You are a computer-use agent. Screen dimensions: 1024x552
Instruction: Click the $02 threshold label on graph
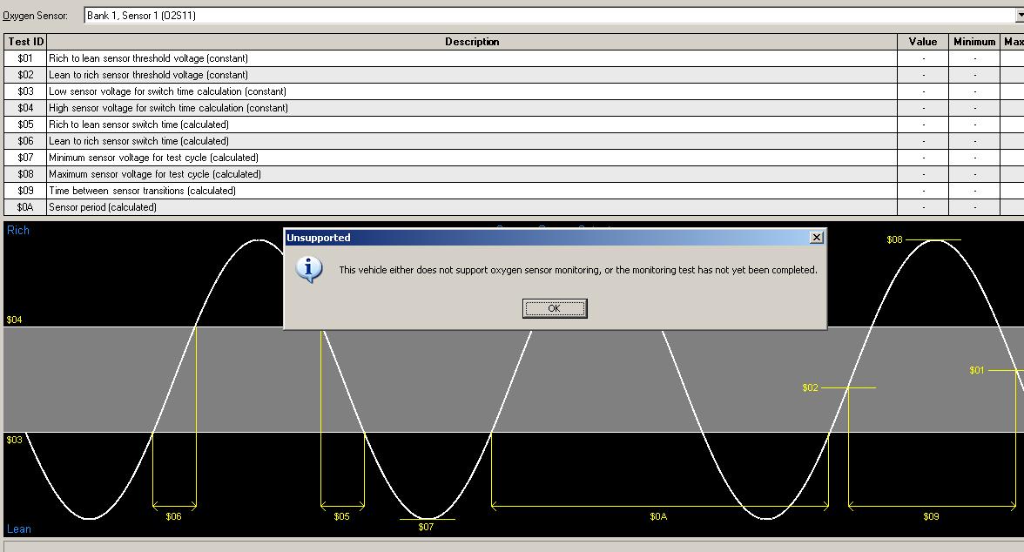[x=810, y=387]
